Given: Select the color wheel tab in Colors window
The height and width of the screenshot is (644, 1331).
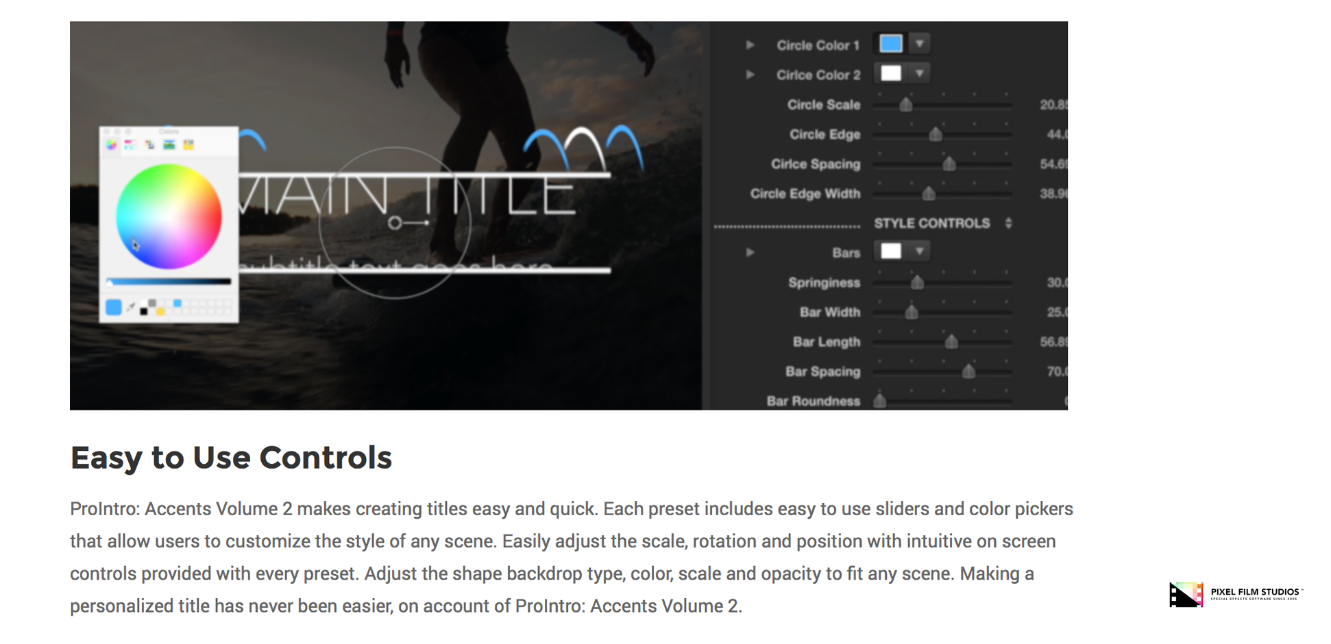Looking at the screenshot, I should [111, 145].
